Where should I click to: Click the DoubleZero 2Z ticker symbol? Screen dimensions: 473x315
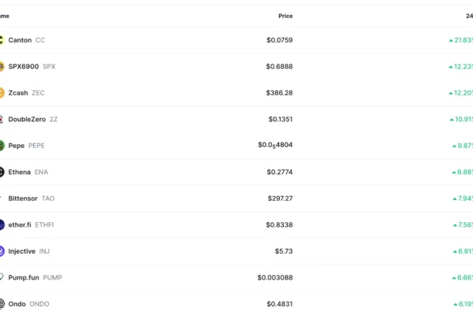[54, 119]
